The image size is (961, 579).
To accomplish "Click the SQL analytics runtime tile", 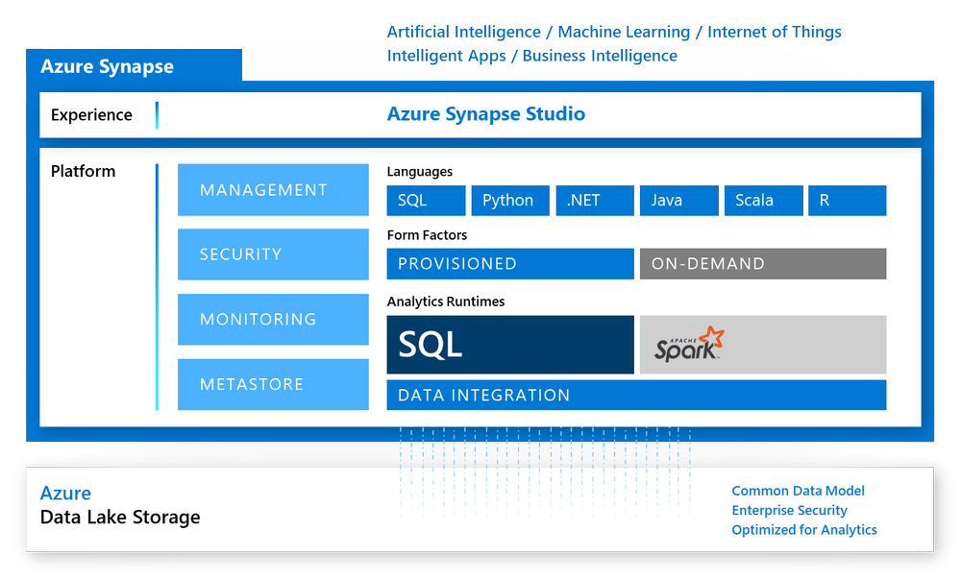I will click(x=510, y=344).
